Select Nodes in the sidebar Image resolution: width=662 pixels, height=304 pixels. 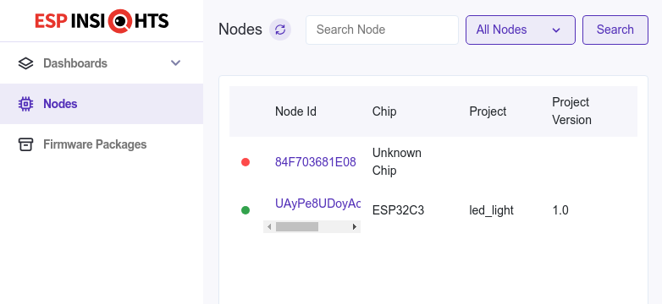click(102, 104)
